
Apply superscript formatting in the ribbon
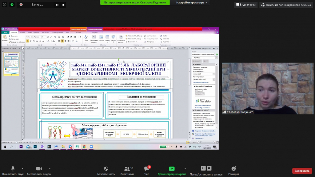(x=40, y=41)
